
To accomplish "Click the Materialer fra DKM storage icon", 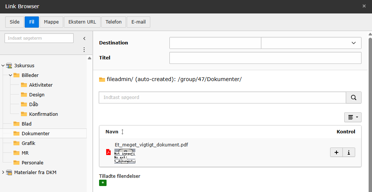I will tap(9, 173).
